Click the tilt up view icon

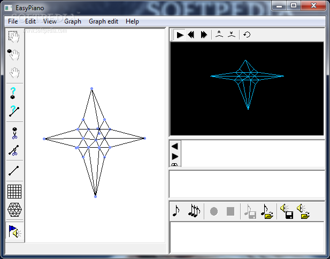point(219,34)
